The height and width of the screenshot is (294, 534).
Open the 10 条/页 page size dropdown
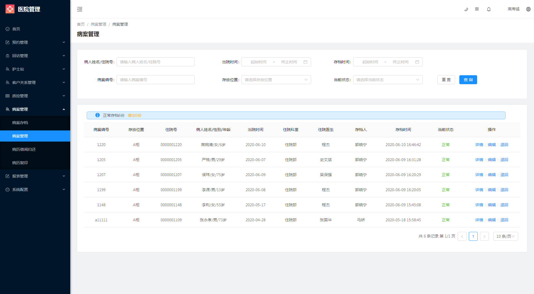(506, 236)
